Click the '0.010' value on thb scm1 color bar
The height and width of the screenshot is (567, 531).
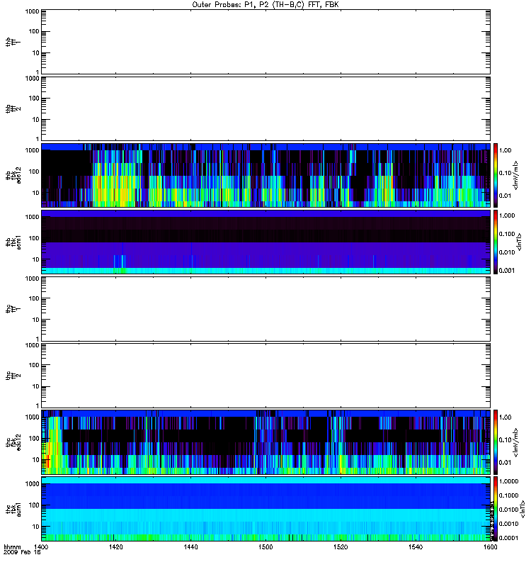(x=507, y=252)
